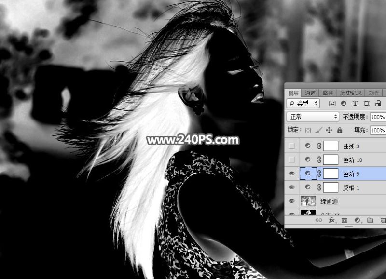Click the 不透明度 label
The image size is (386, 279).
pos(355,117)
